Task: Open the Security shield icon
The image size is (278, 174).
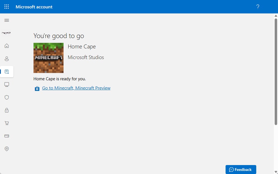Action: point(7,97)
